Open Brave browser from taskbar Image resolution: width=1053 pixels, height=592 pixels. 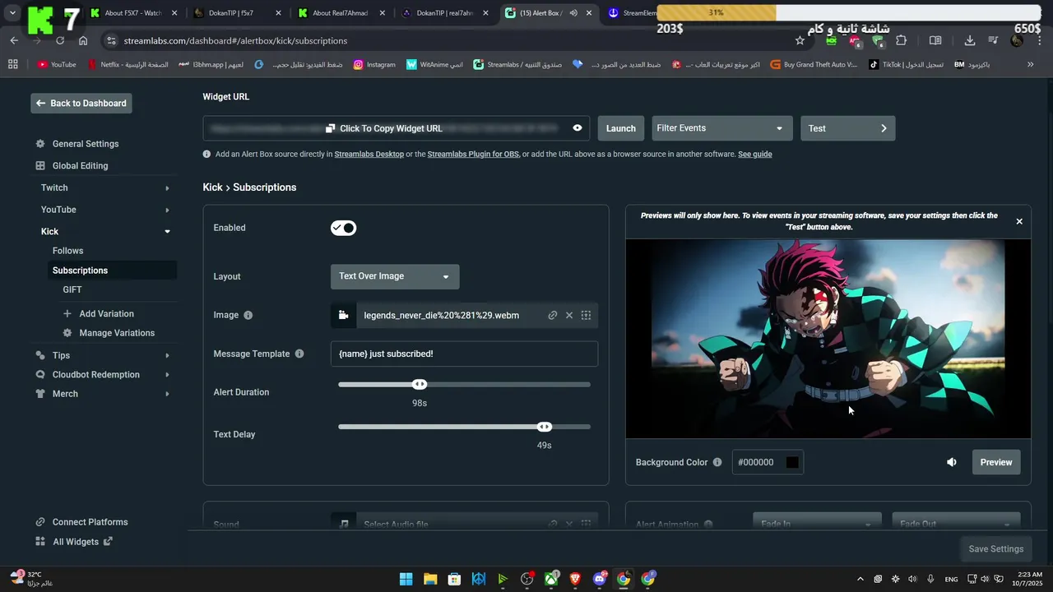pos(575,579)
